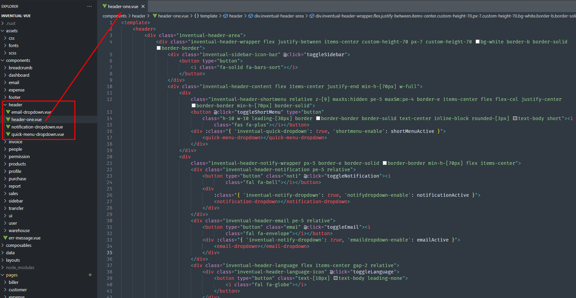This screenshot has width=576, height=298.
Task: Click Vue icon of header-one.vue in explorer
Action: [x=8, y=119]
